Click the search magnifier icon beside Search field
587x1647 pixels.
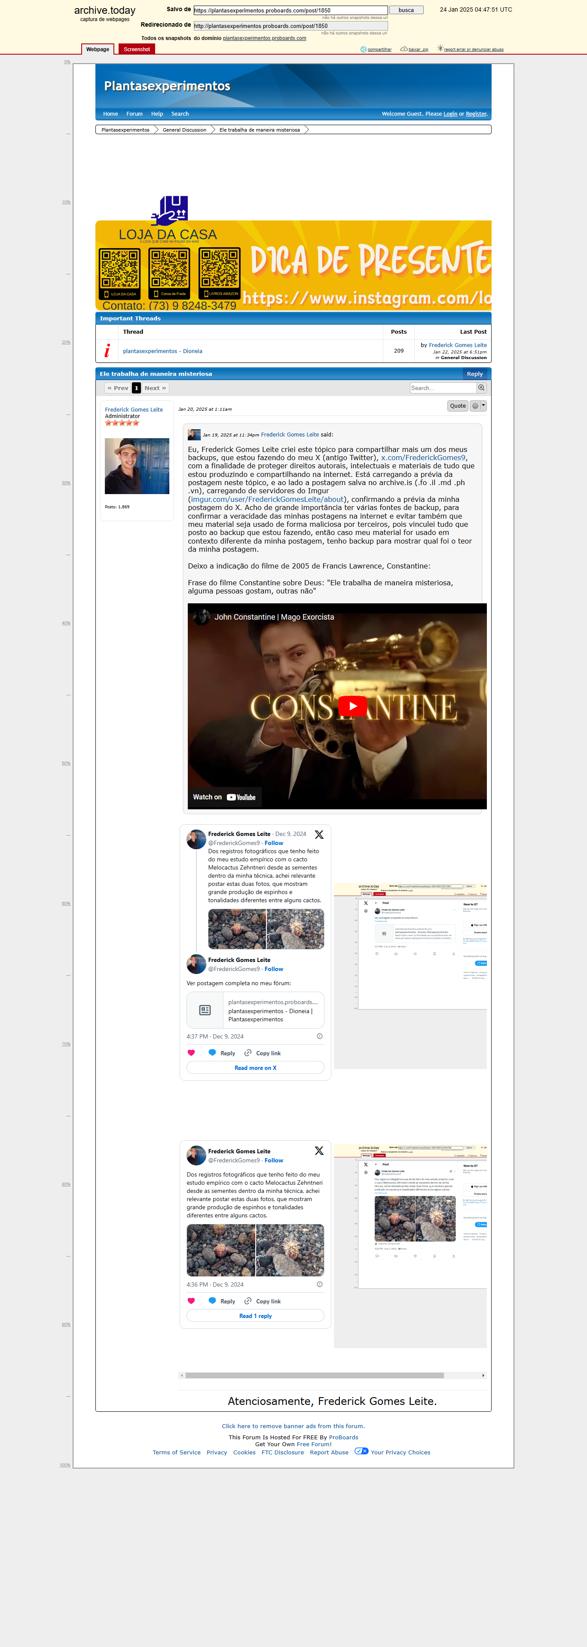click(482, 388)
